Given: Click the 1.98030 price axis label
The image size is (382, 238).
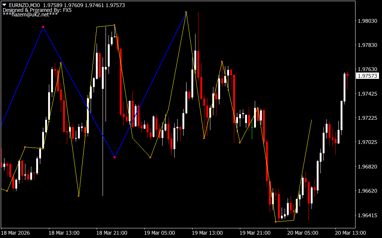Looking at the screenshot, I should click(367, 21).
